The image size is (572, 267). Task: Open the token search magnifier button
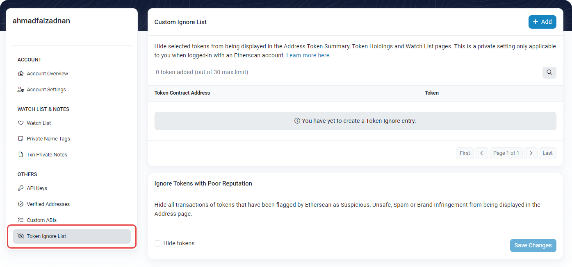[x=549, y=72]
